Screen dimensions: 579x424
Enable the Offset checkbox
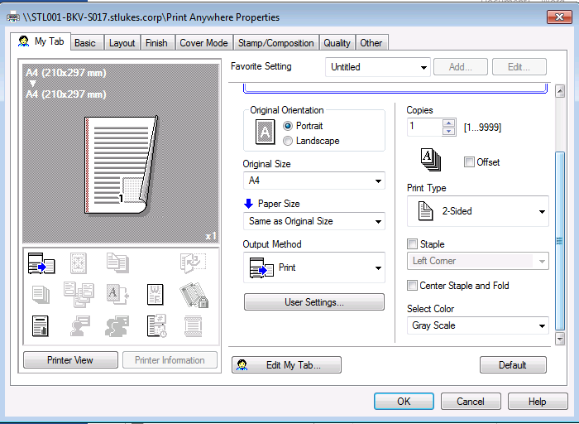coord(470,162)
